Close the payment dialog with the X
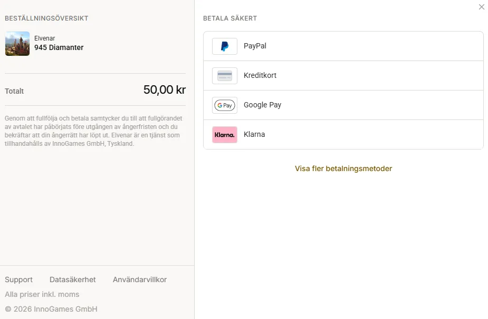The width and height of the screenshot is (488, 319). coord(482,7)
